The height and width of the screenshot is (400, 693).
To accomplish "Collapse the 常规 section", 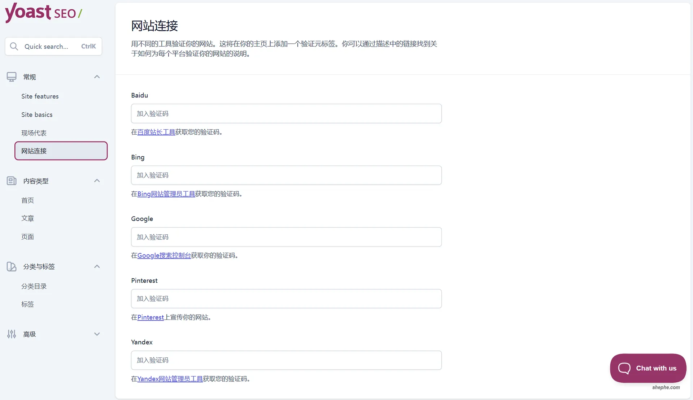I will [97, 77].
